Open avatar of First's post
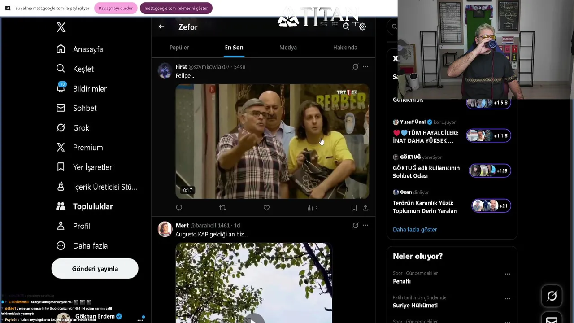The height and width of the screenshot is (323, 574). pos(165,70)
